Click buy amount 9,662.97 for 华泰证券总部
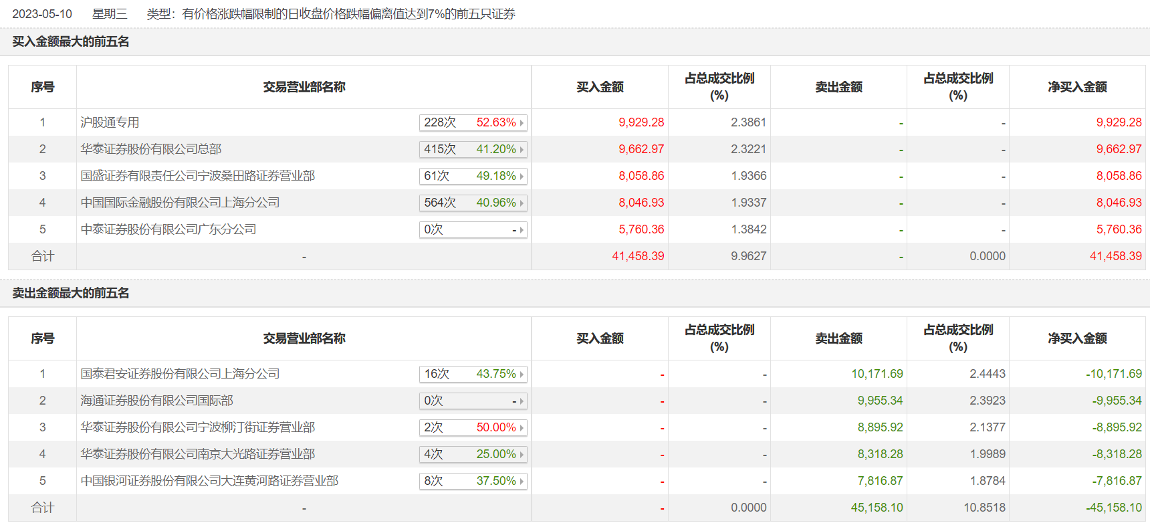Viewport: 1150px width, 525px height. point(641,149)
